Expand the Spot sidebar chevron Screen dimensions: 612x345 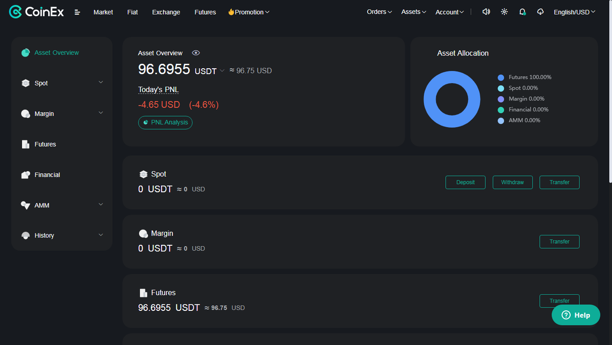coord(100,82)
